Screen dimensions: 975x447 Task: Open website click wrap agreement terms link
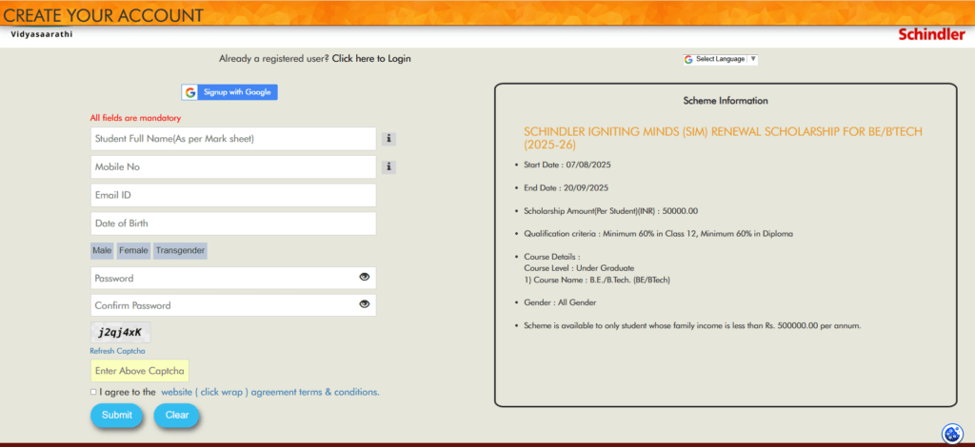pos(269,393)
